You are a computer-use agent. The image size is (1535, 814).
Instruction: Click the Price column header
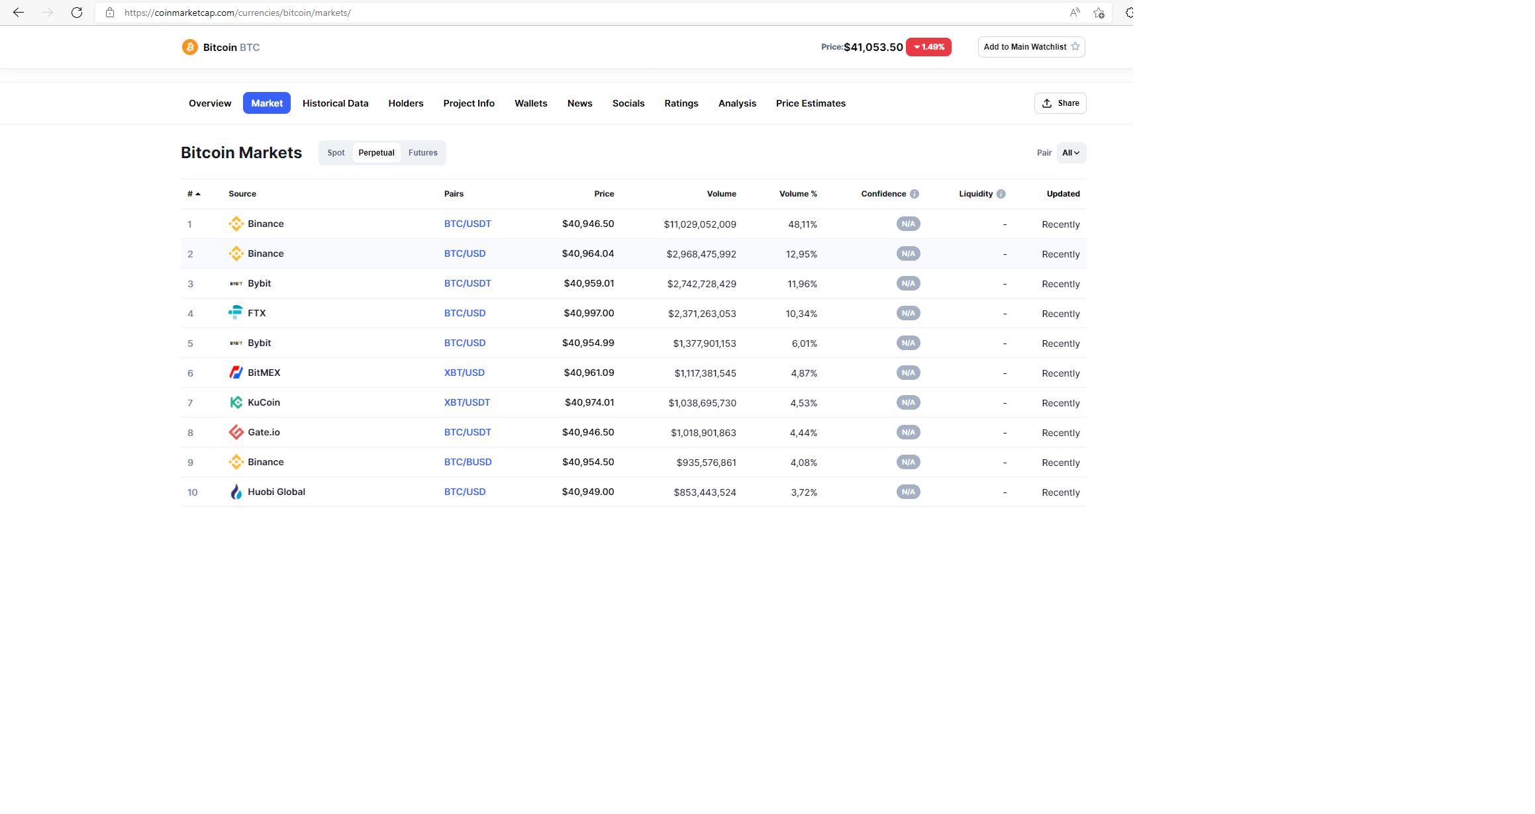click(x=604, y=194)
